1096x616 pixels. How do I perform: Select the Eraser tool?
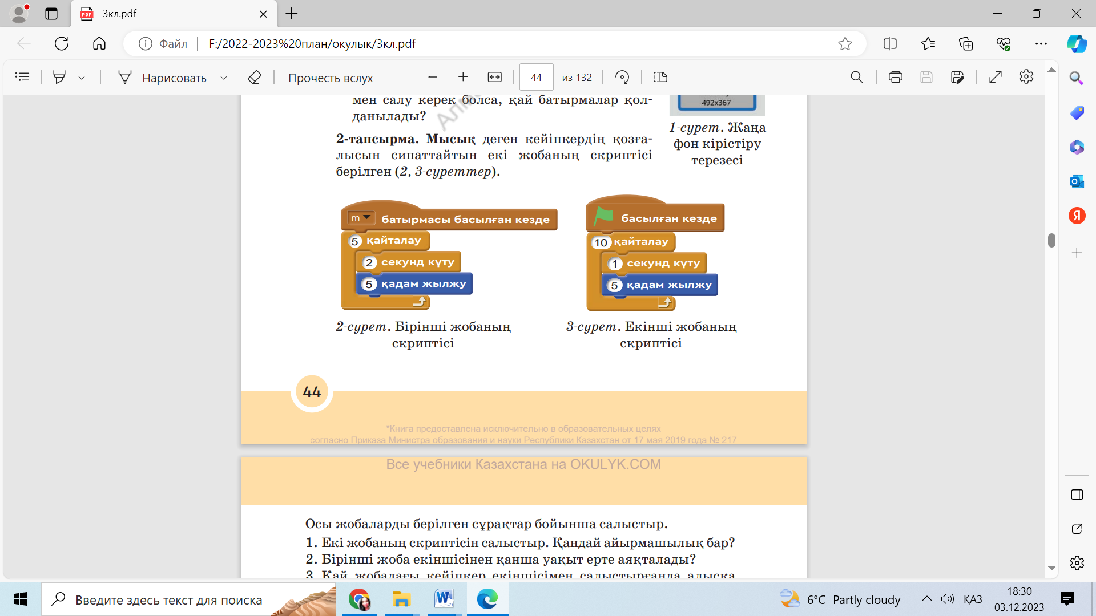[x=255, y=77]
